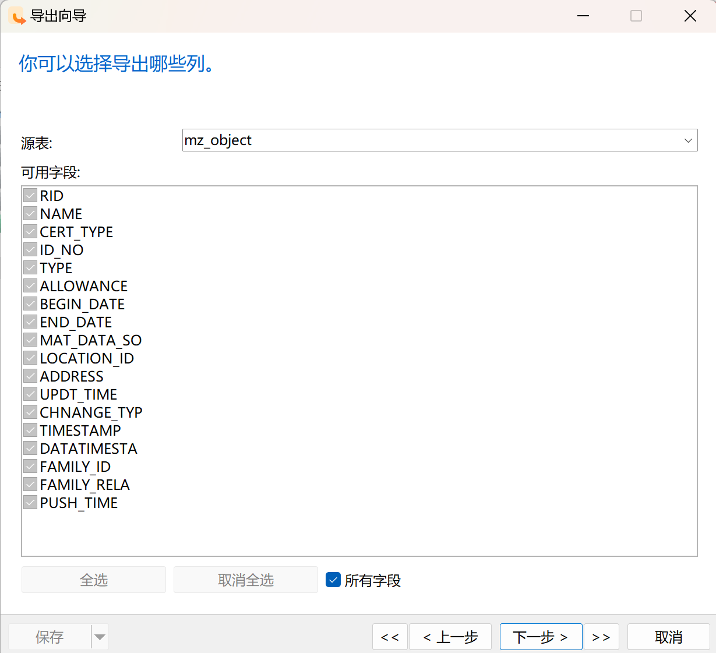Toggle the RID field checkbox
Image resolution: width=716 pixels, height=653 pixels.
click(x=30, y=195)
